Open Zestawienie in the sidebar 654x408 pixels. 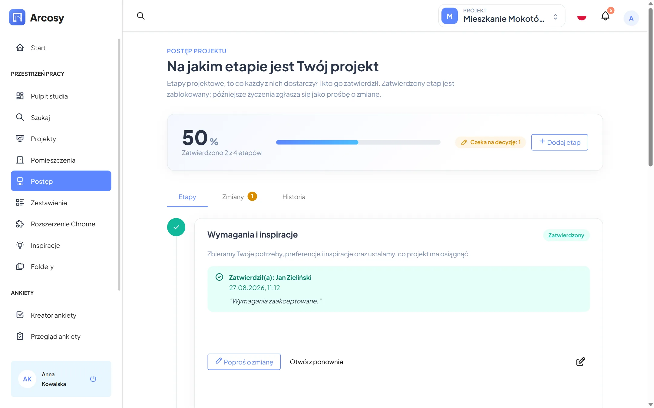click(61, 203)
